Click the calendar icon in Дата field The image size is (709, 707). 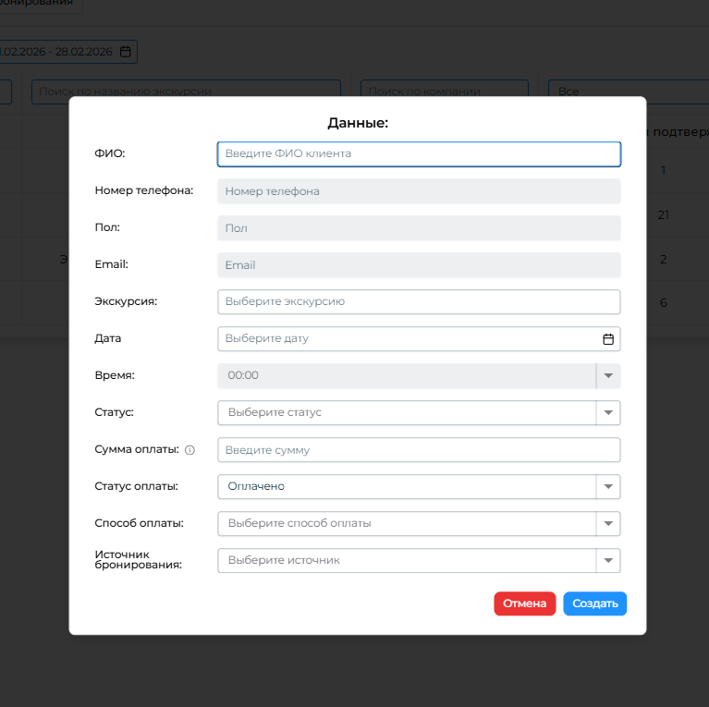pos(608,339)
